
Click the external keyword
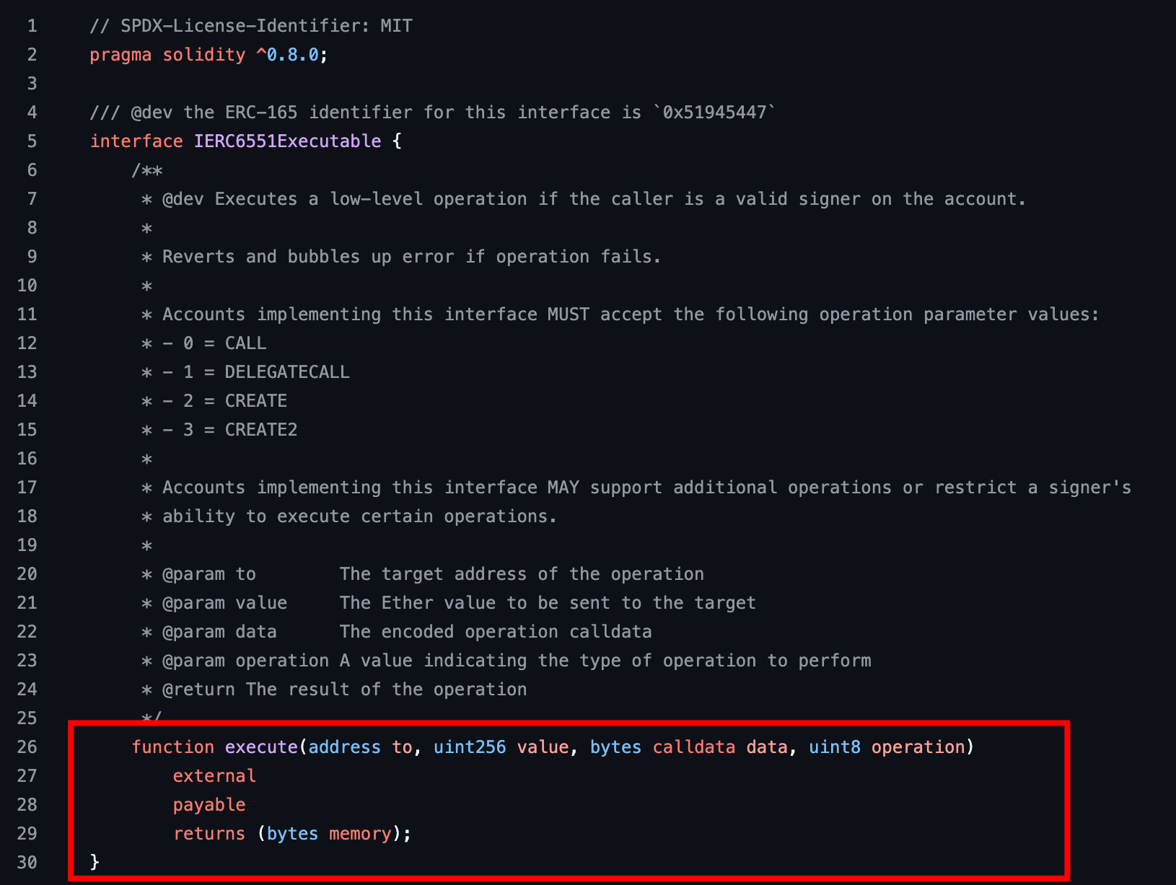pyautogui.click(x=214, y=776)
